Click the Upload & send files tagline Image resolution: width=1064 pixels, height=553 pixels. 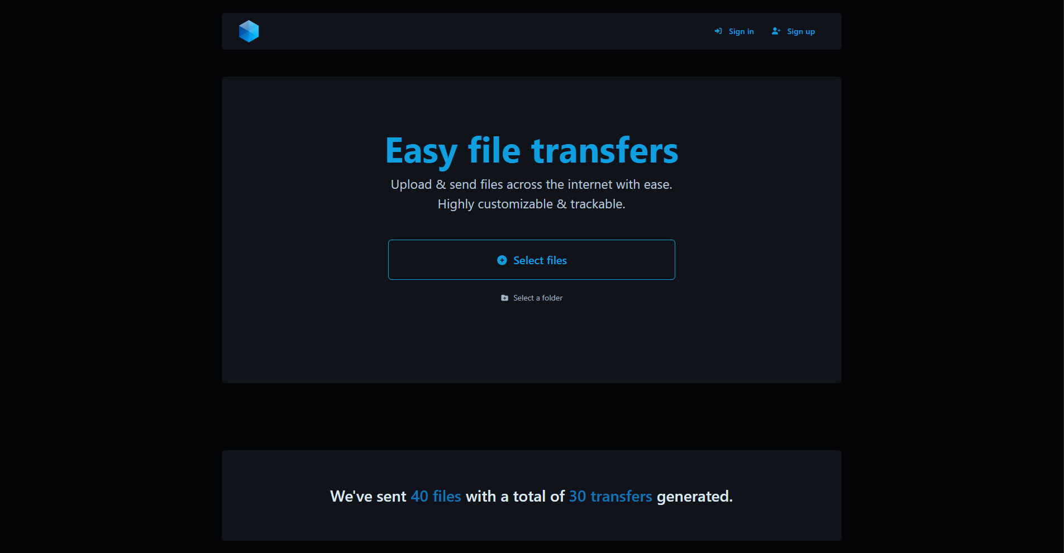click(x=531, y=185)
